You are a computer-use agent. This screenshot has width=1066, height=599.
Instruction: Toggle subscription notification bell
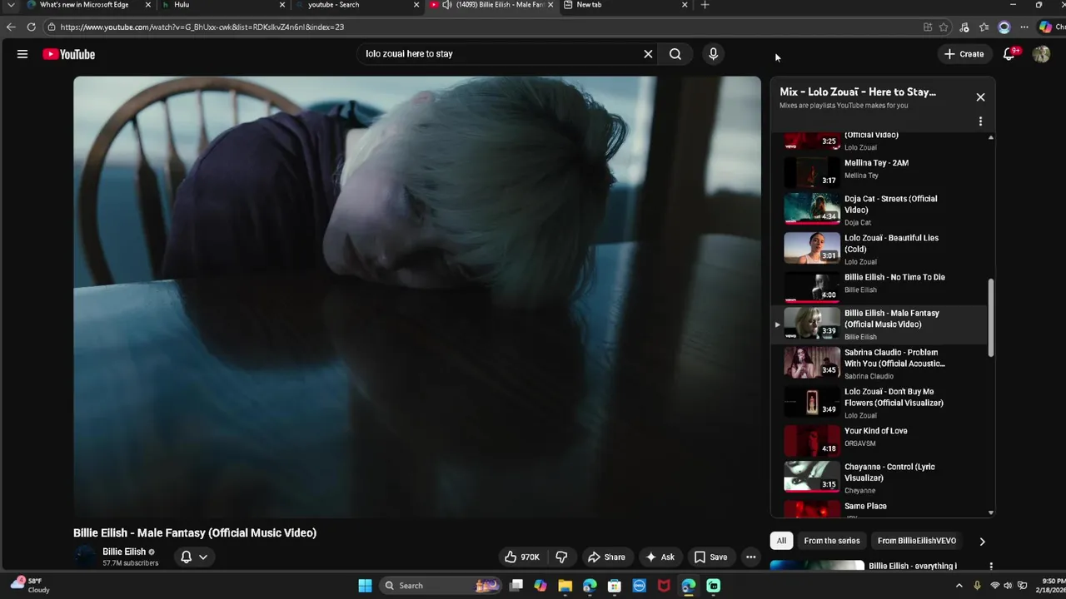coord(187,557)
